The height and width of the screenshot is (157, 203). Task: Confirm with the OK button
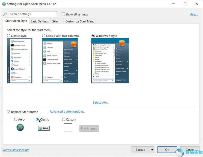167,150
